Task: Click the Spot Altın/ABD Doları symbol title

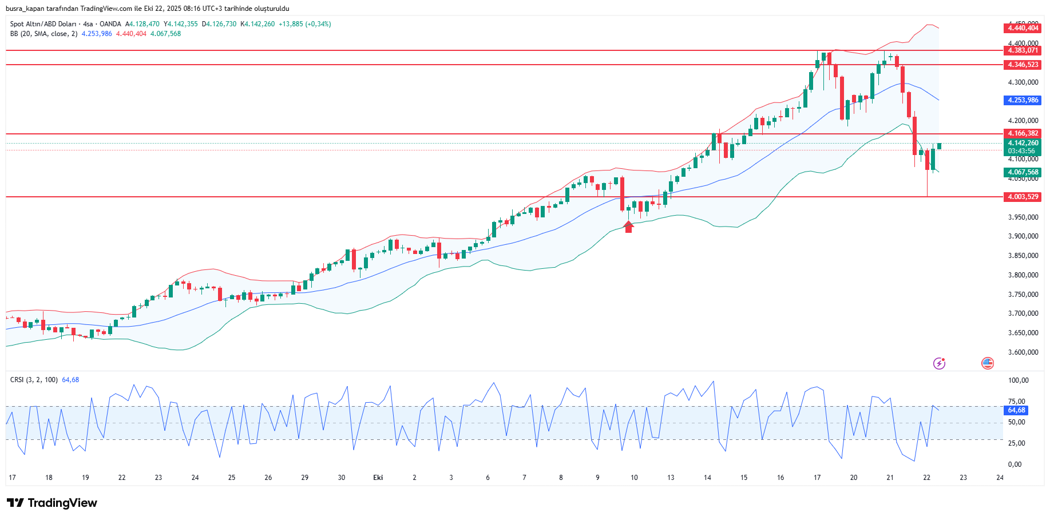Action: tap(43, 24)
